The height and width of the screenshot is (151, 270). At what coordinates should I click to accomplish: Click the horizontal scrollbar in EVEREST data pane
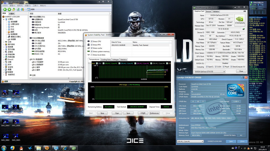coord(69,78)
